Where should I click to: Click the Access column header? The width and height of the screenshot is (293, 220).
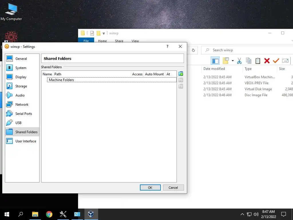click(x=137, y=74)
